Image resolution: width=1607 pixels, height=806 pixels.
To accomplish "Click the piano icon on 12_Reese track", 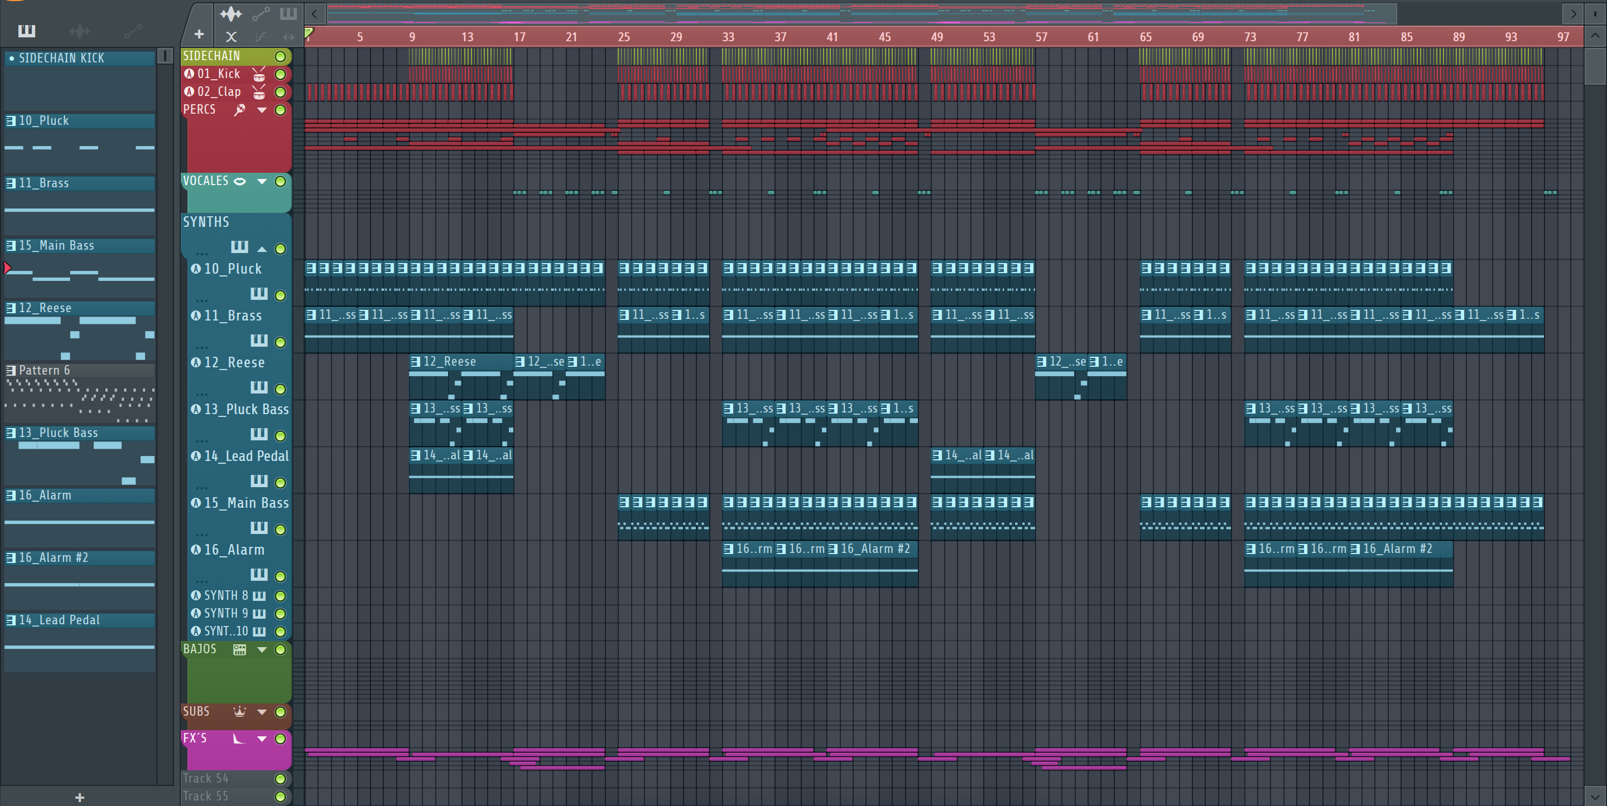I will pos(259,387).
